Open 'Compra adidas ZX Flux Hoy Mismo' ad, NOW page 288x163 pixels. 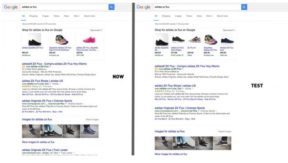click(x=54, y=64)
